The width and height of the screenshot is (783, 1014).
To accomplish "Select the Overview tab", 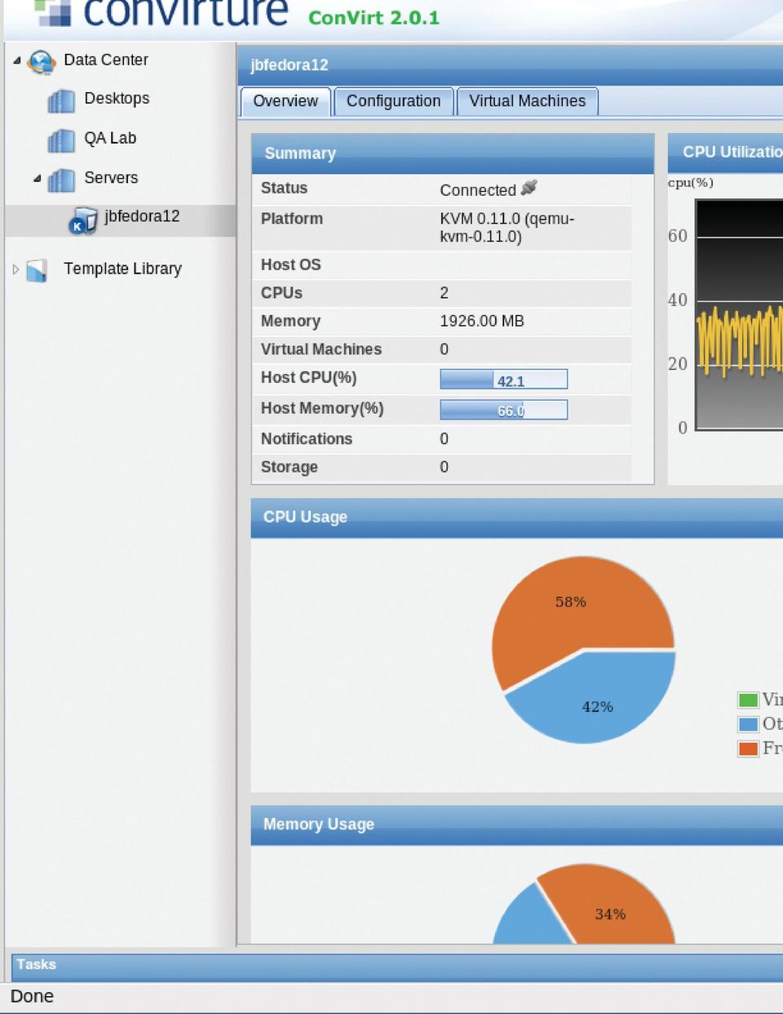I will click(285, 101).
